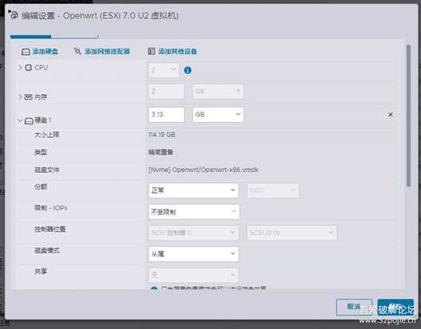Expand the 内存 memory row
Image resolution: width=421 pixels, height=329 pixels.
point(21,97)
